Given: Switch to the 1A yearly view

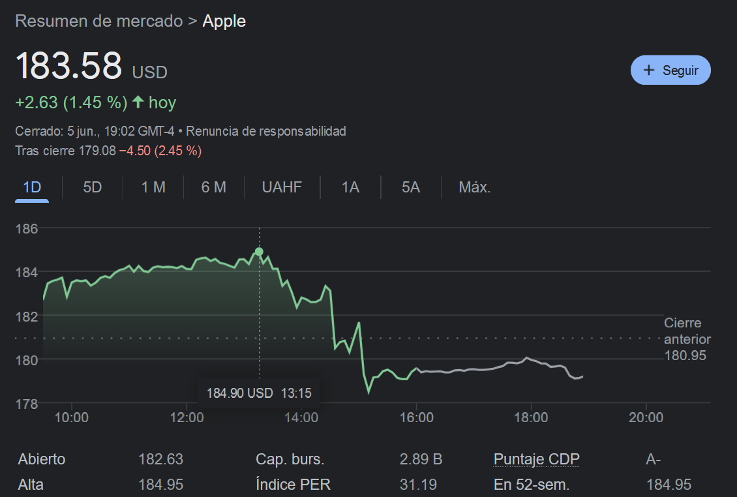Looking at the screenshot, I should click(x=350, y=188).
